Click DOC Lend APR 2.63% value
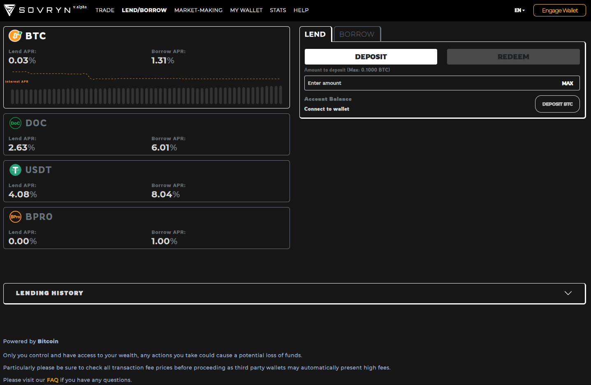 pos(22,148)
